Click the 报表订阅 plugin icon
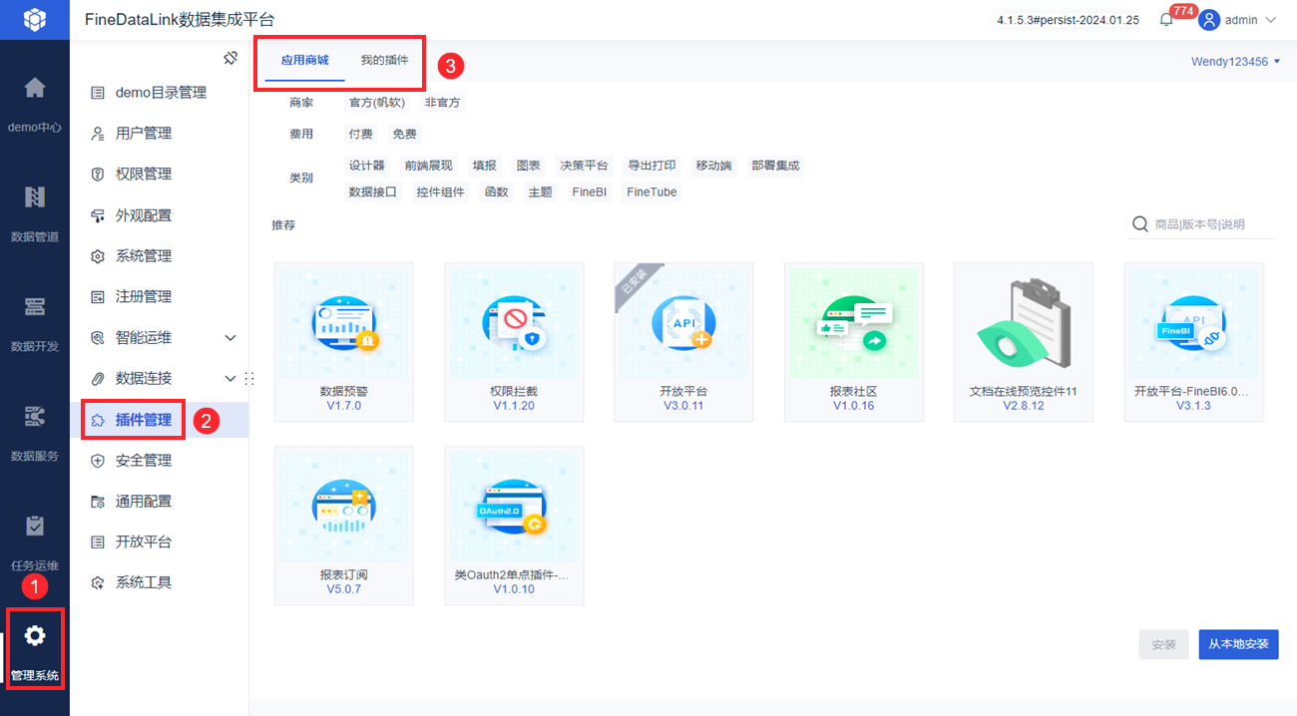1297x716 pixels. [344, 506]
